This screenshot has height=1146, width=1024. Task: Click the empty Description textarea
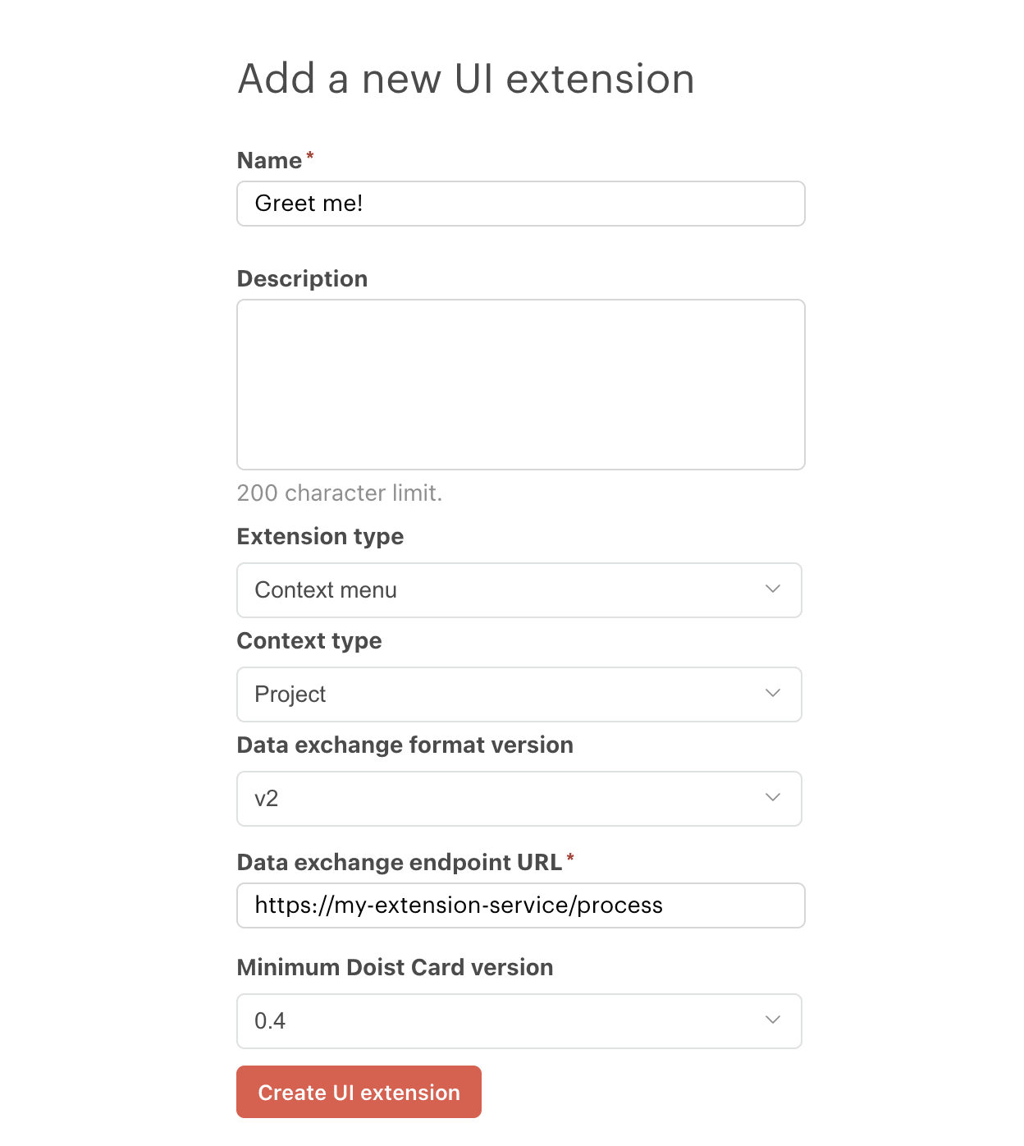point(520,383)
